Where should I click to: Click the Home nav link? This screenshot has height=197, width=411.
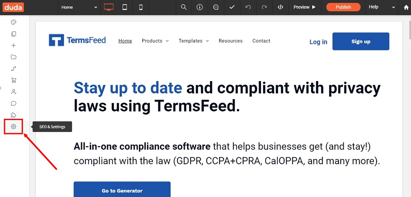tap(125, 41)
